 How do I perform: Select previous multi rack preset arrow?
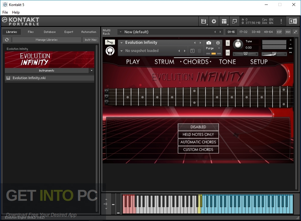[x=215, y=32]
